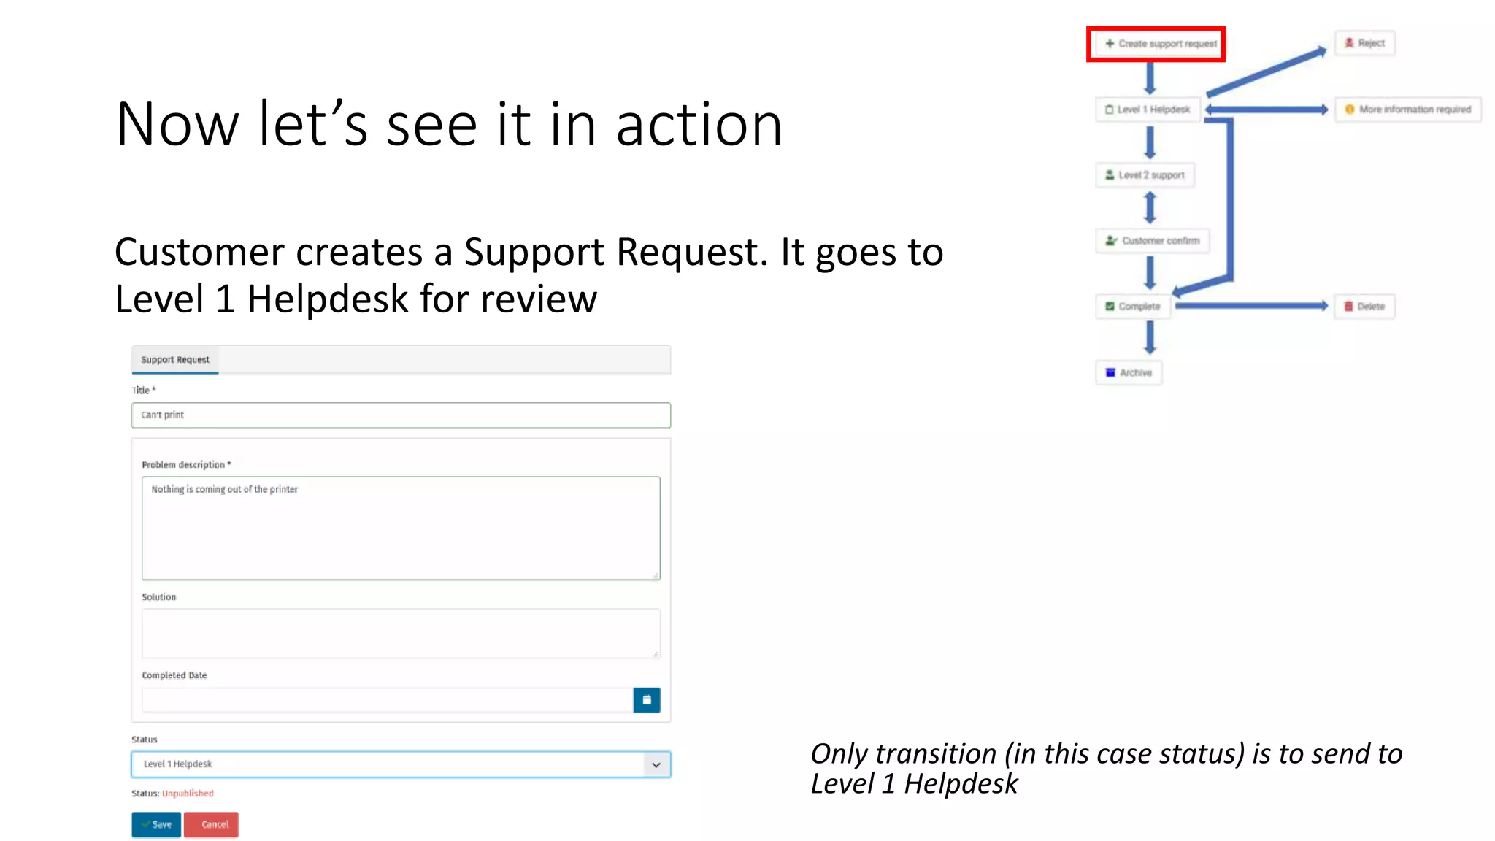This screenshot has width=1495, height=841.
Task: Click the Cancel button
Action: (211, 824)
